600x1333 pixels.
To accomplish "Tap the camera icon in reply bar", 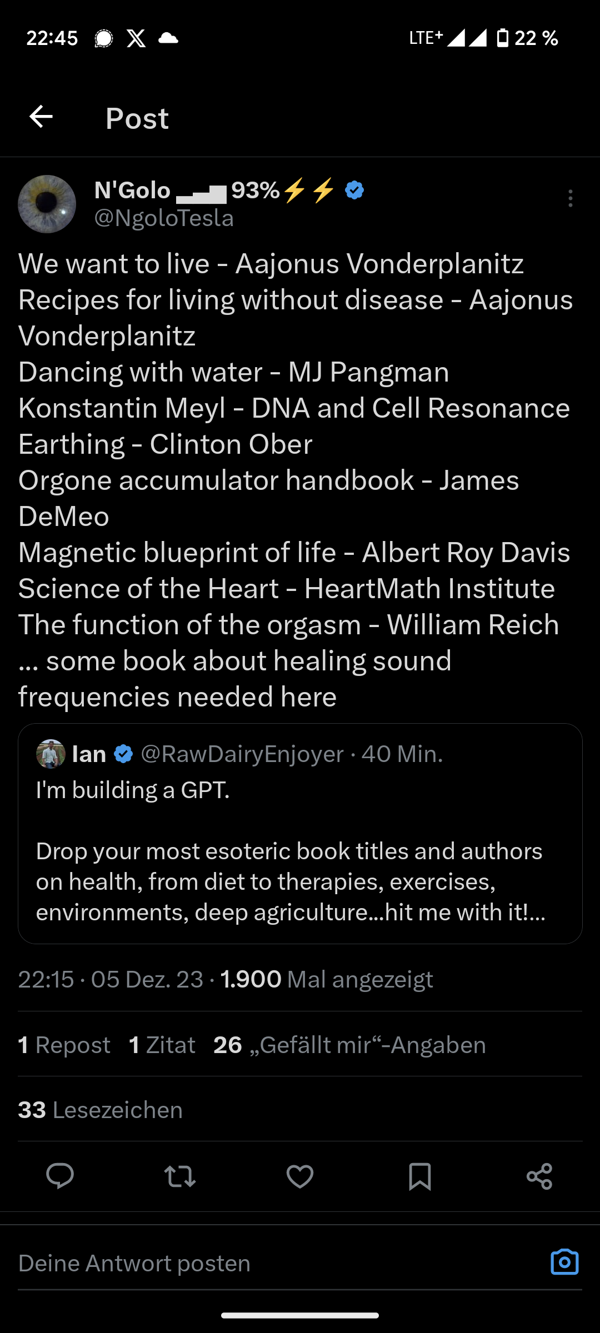I will [564, 1262].
